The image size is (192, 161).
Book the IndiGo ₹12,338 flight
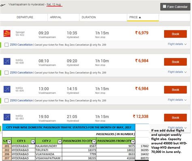pyautogui.click(x=175, y=118)
